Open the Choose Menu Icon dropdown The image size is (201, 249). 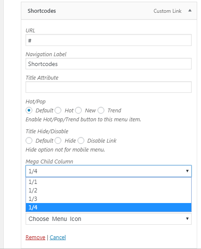pyautogui.click(x=109, y=219)
